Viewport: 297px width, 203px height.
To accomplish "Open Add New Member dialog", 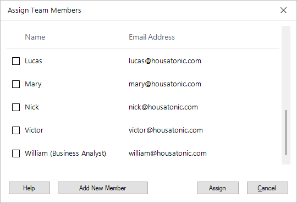I will (x=103, y=188).
